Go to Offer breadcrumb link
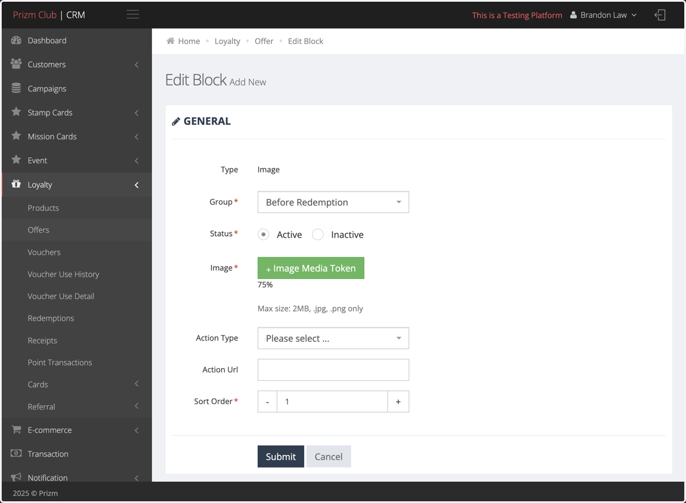Viewport: 686px width, 503px height. 264,41
